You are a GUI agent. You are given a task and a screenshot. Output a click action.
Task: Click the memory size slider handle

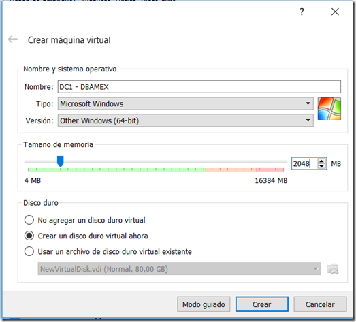[60, 161]
